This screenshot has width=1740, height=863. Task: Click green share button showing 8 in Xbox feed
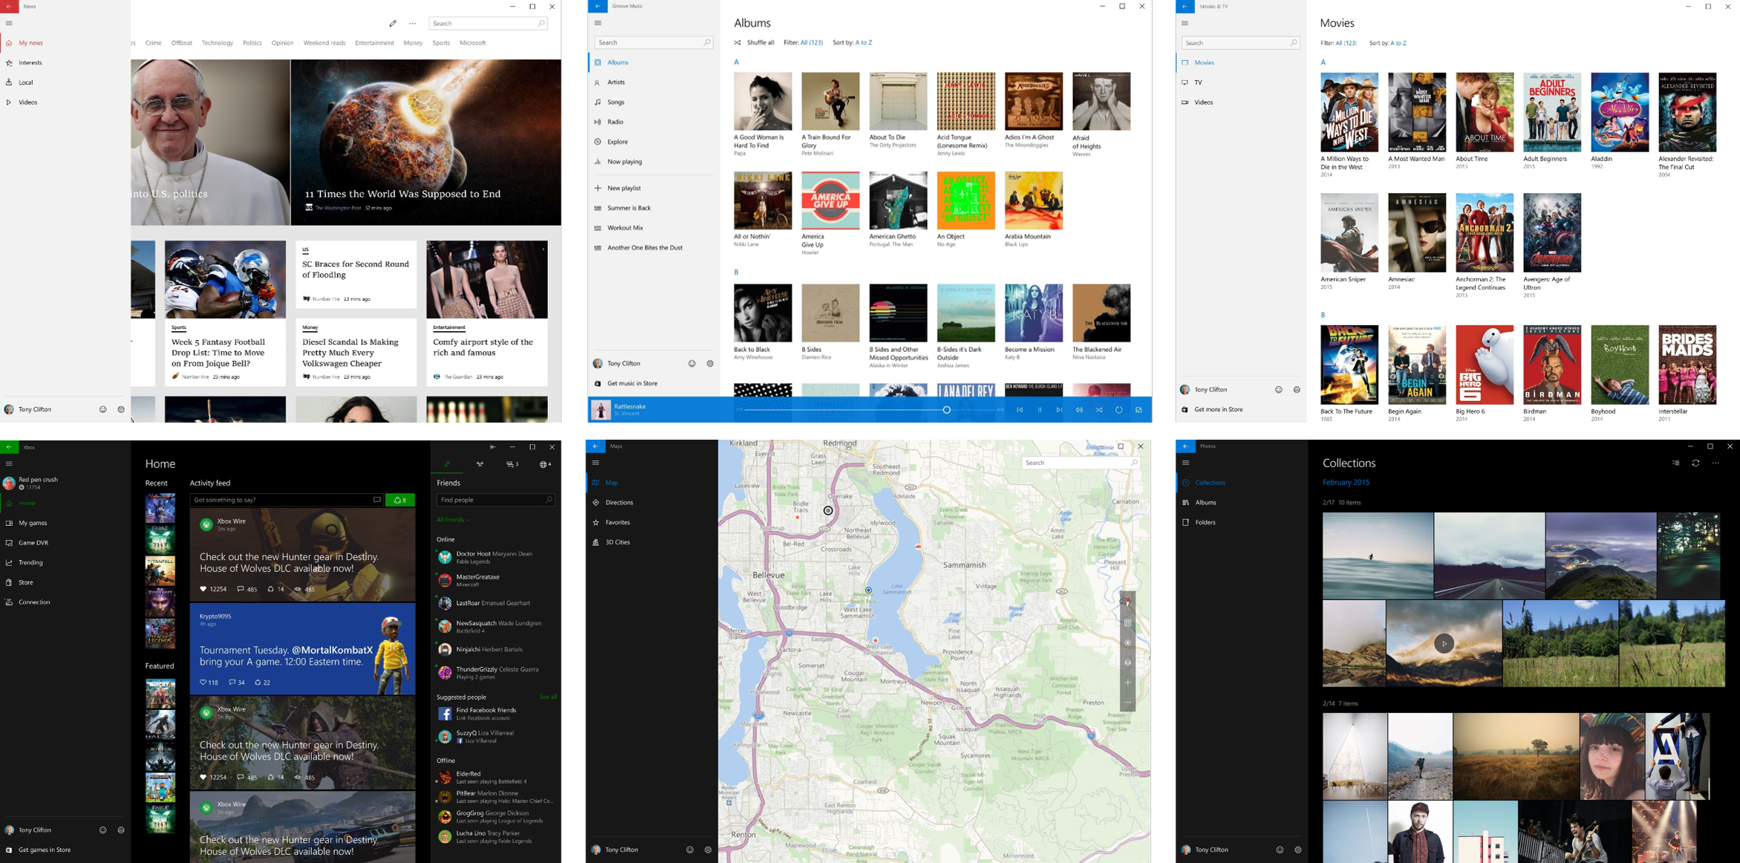click(400, 500)
